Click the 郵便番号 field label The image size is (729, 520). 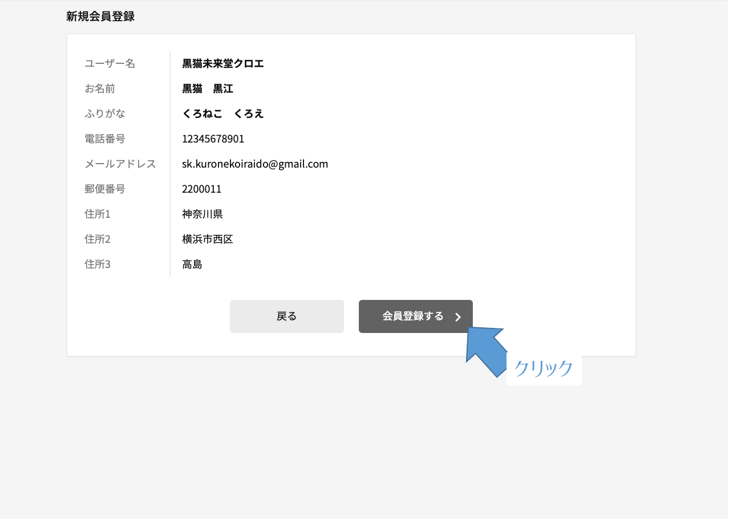[x=104, y=189]
